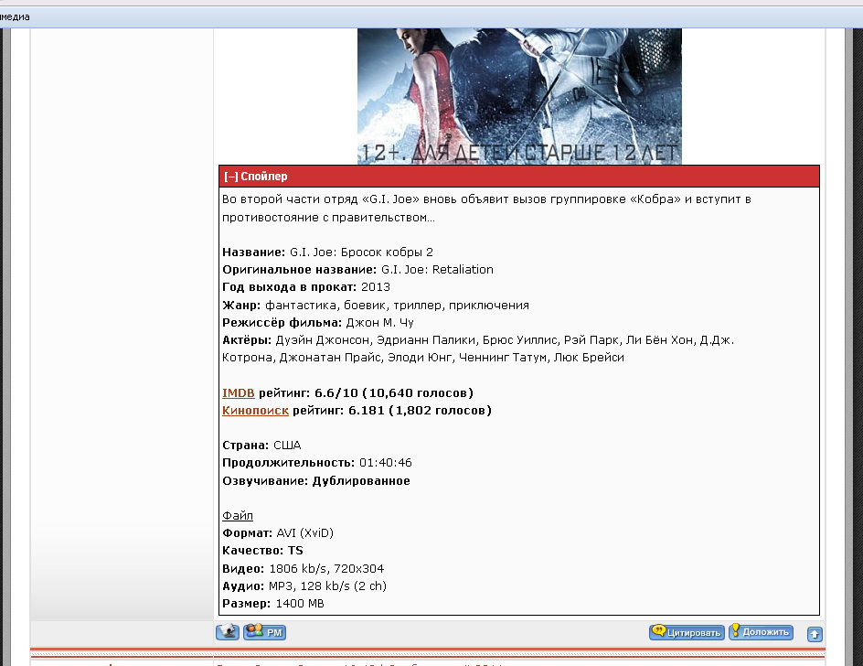The image size is (863, 666).
Task: Click the Доложить report button
Action: (762, 632)
